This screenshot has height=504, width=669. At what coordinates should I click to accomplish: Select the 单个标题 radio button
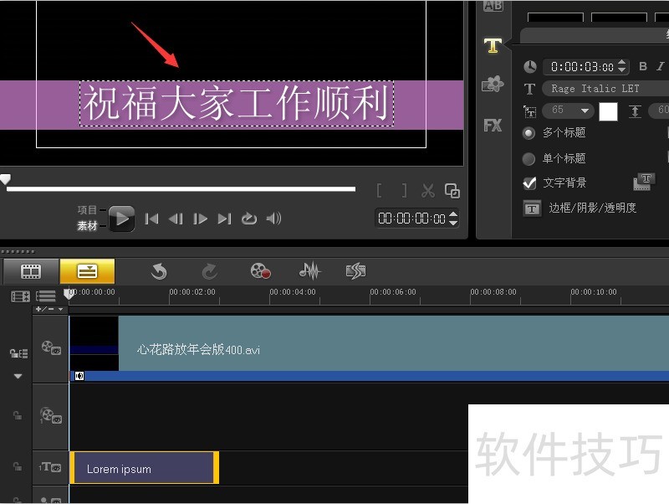529,158
